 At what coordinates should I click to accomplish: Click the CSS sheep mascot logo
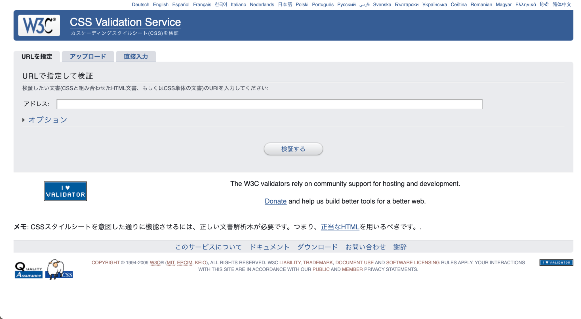[59, 269]
